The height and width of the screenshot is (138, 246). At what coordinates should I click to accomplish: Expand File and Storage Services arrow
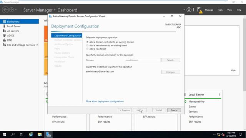37,45
